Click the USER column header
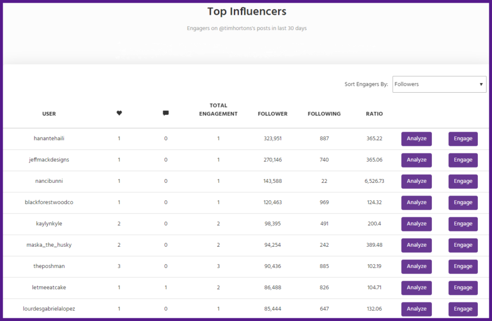This screenshot has width=492, height=321. click(x=49, y=114)
